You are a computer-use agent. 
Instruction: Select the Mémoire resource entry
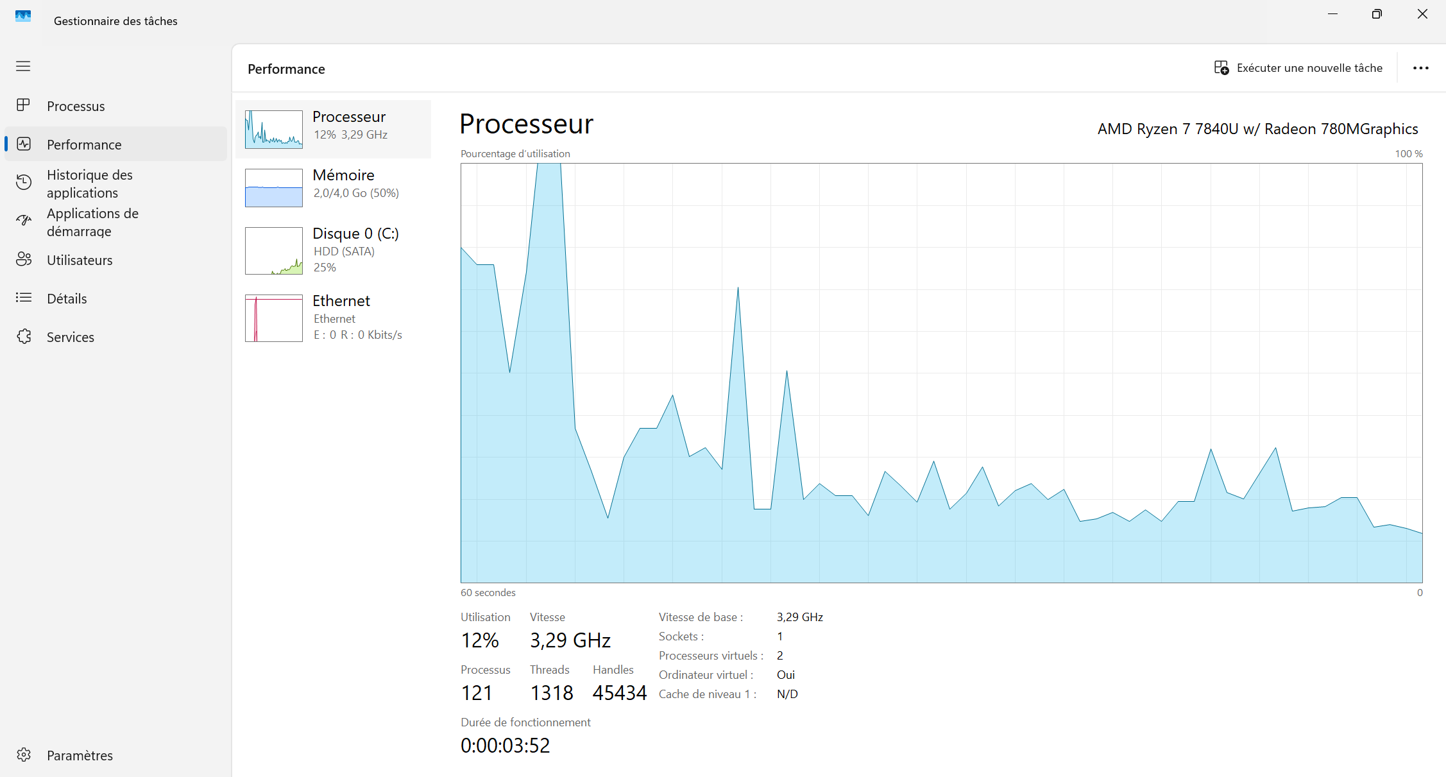(x=334, y=187)
